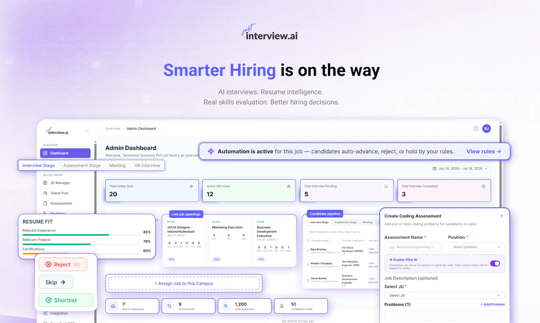Click the Candidate pipeline label
This screenshot has height=323, width=540.
[x=325, y=214]
